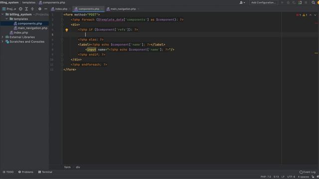Open the Event Log

tap(308, 172)
